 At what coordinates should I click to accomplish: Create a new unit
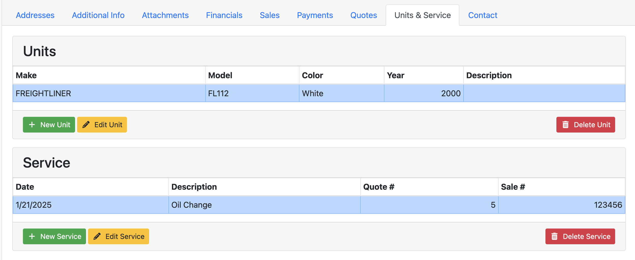pyautogui.click(x=49, y=125)
